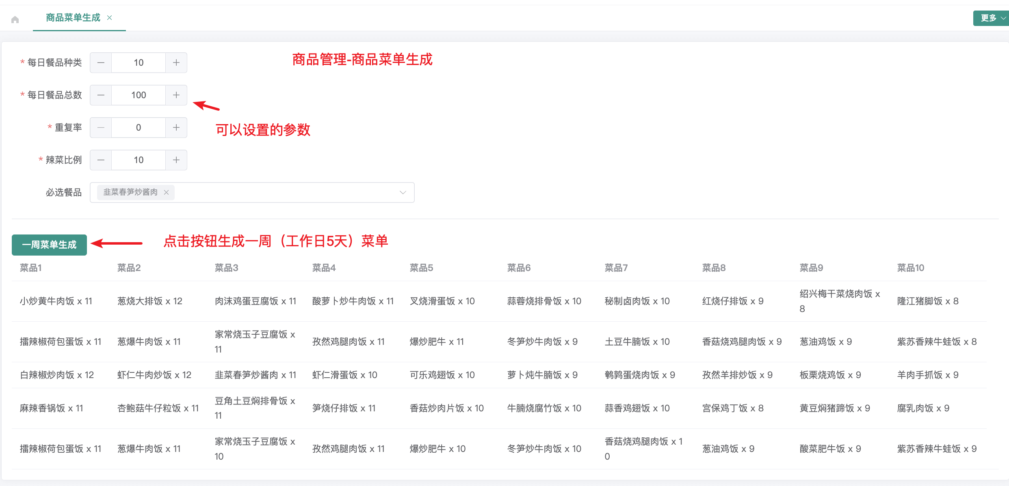The width and height of the screenshot is (1009, 486).
Task: Select the cell 宫保鸡丁饭 x 8
Action: [733, 408]
